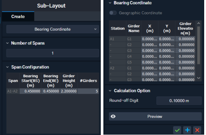The height and width of the screenshot is (135, 206).
Task: Click the table scroll down arrow
Action: (199, 78)
